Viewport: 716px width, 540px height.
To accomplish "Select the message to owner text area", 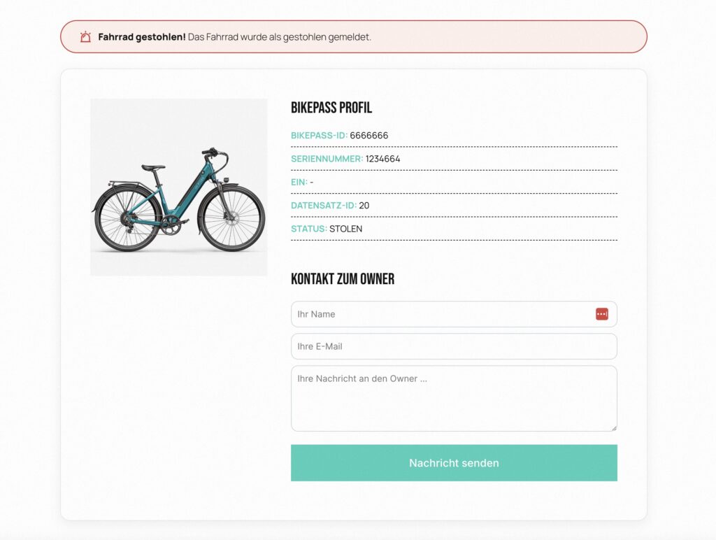I will click(454, 399).
